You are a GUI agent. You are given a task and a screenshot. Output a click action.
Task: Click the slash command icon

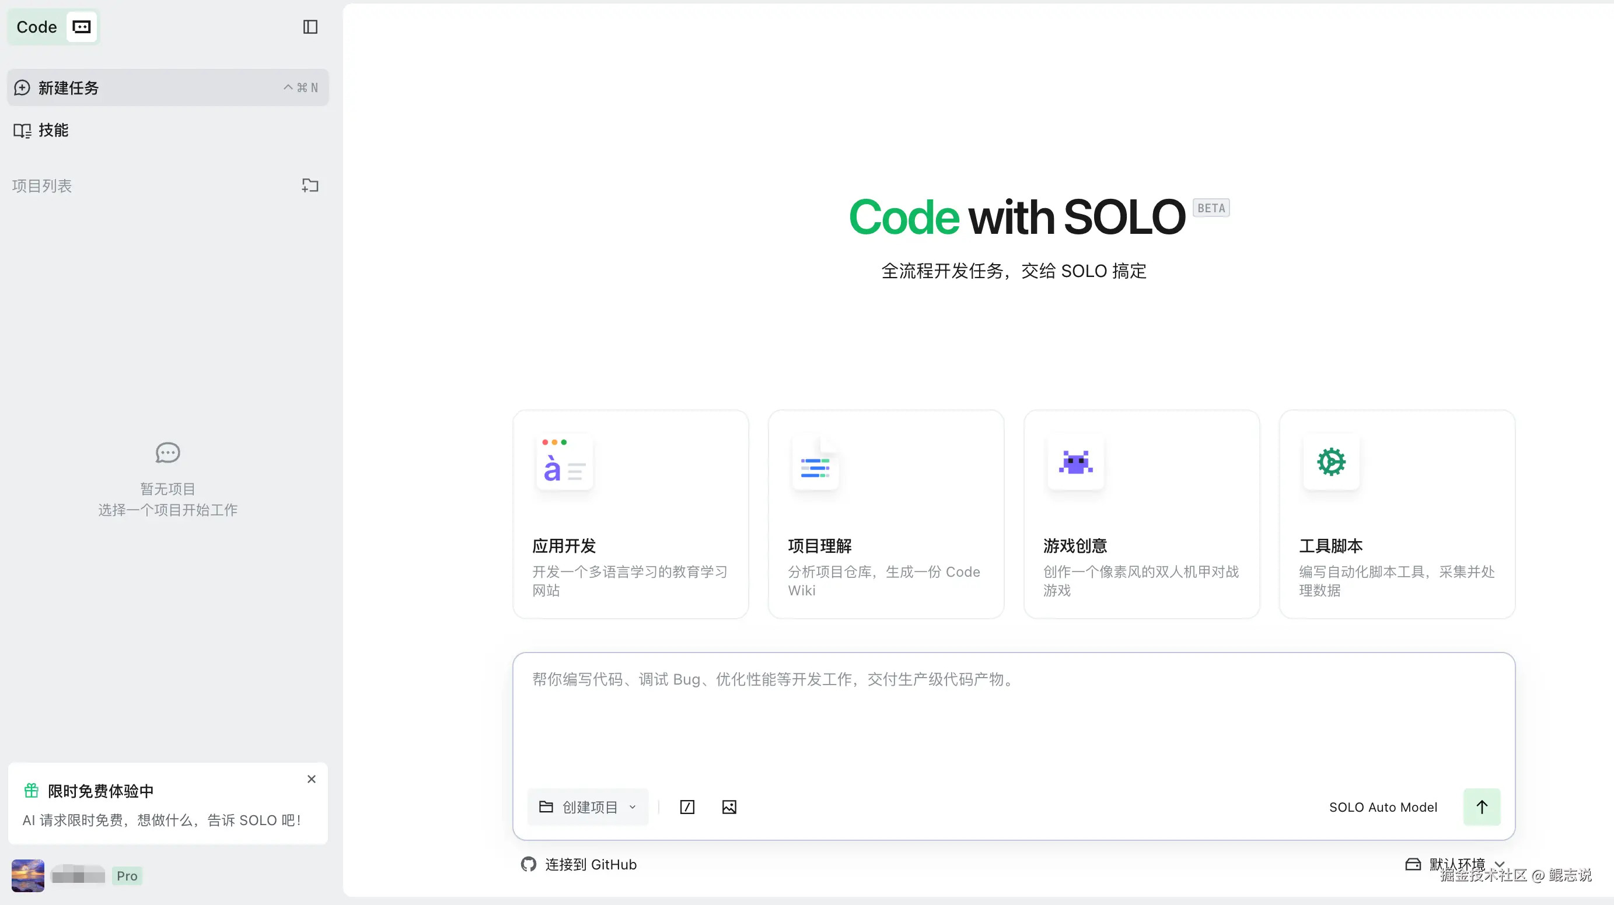click(x=687, y=806)
